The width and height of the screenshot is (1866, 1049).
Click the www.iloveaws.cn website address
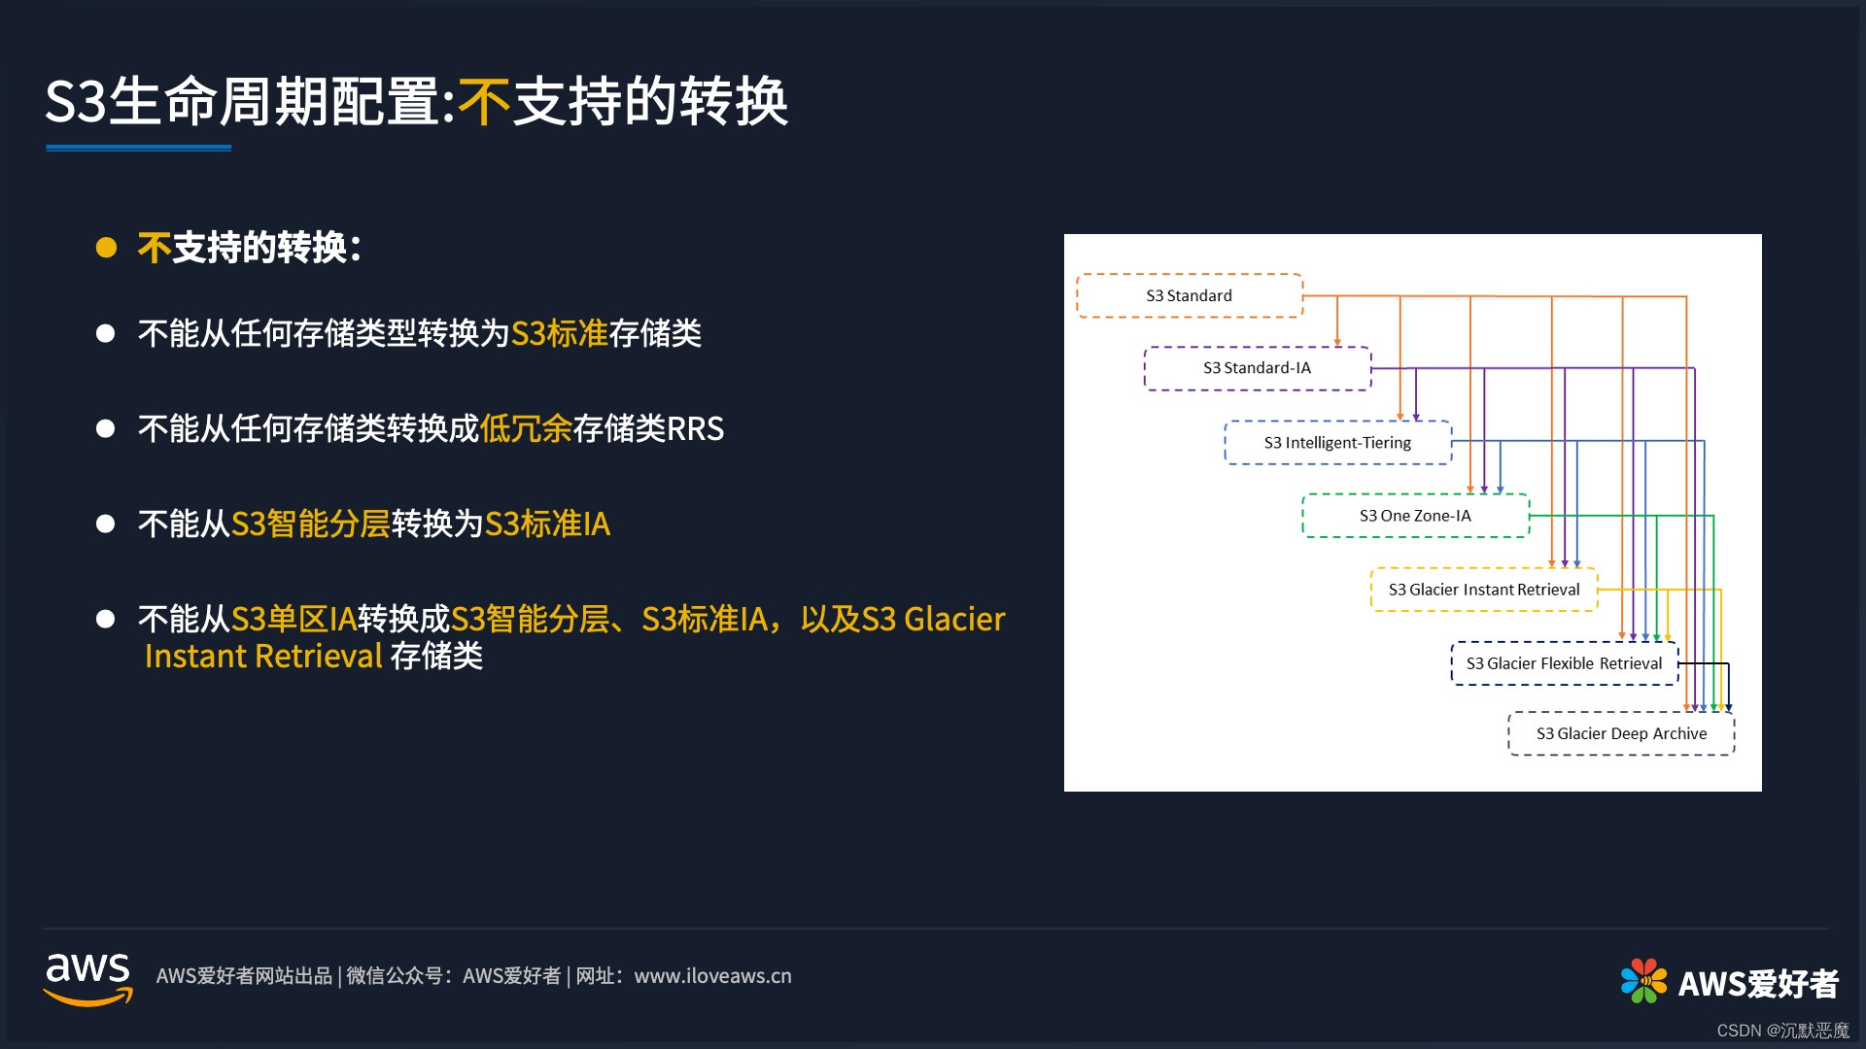[712, 976]
